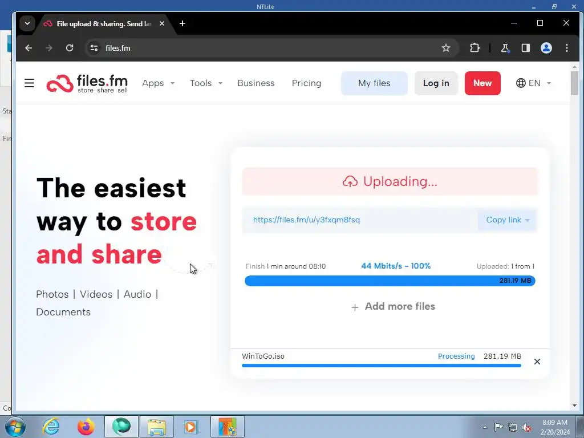This screenshot has height=438, width=584.
Task: Click the Uploaded: 1 from 1 text
Action: (x=505, y=266)
